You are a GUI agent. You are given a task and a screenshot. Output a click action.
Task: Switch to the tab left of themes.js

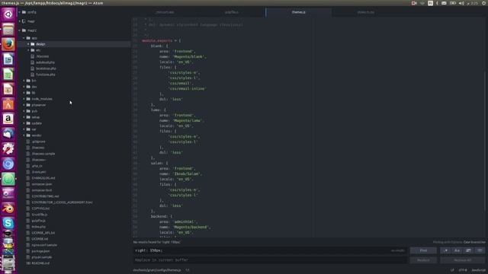232,12
